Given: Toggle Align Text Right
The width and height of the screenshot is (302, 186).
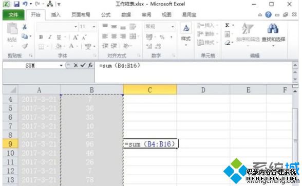Looking at the screenshot, I should click(x=123, y=36).
